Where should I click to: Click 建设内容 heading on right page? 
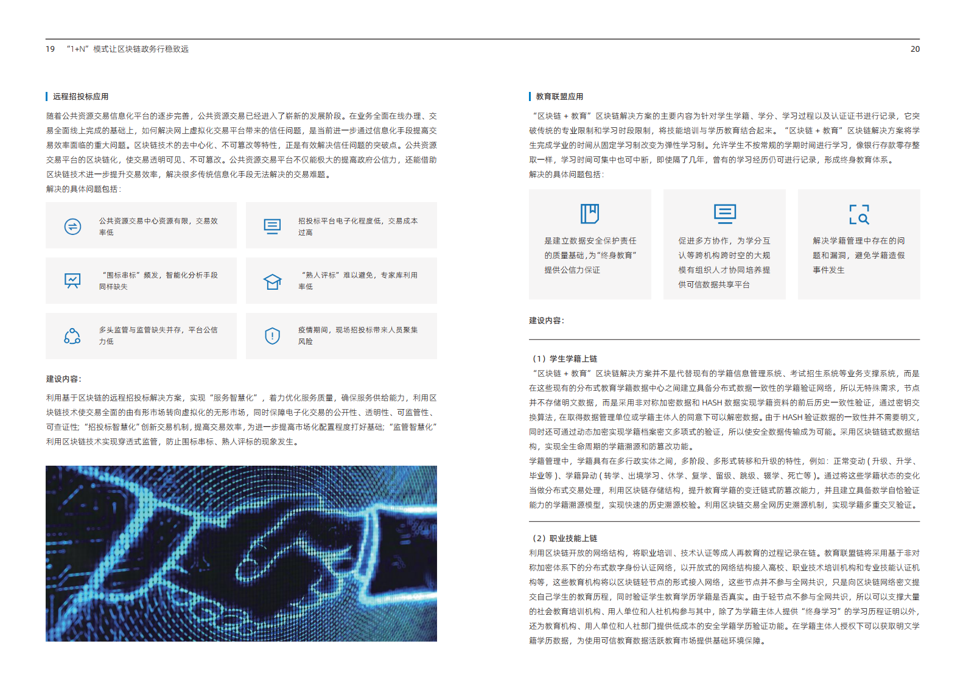coord(547,320)
